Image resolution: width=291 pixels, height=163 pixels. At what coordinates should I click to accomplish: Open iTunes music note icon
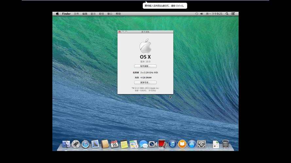pos(172,144)
